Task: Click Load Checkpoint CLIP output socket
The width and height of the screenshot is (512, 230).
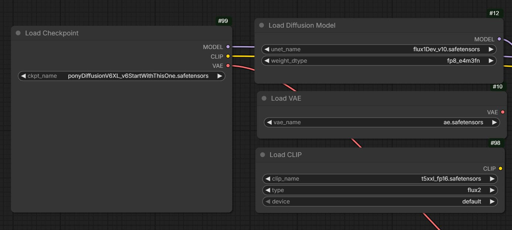Action: [x=228, y=56]
